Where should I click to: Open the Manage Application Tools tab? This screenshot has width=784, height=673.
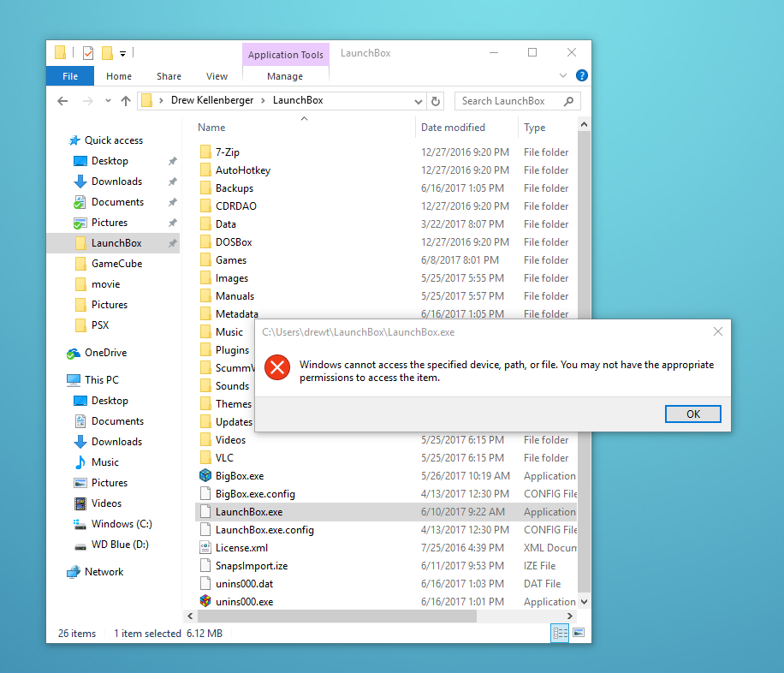285,76
